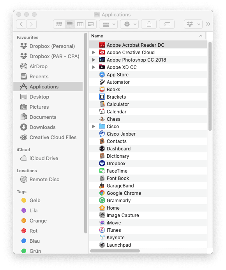Select the Contacts app icon
This screenshot has width=226, height=270.
pos(102,141)
